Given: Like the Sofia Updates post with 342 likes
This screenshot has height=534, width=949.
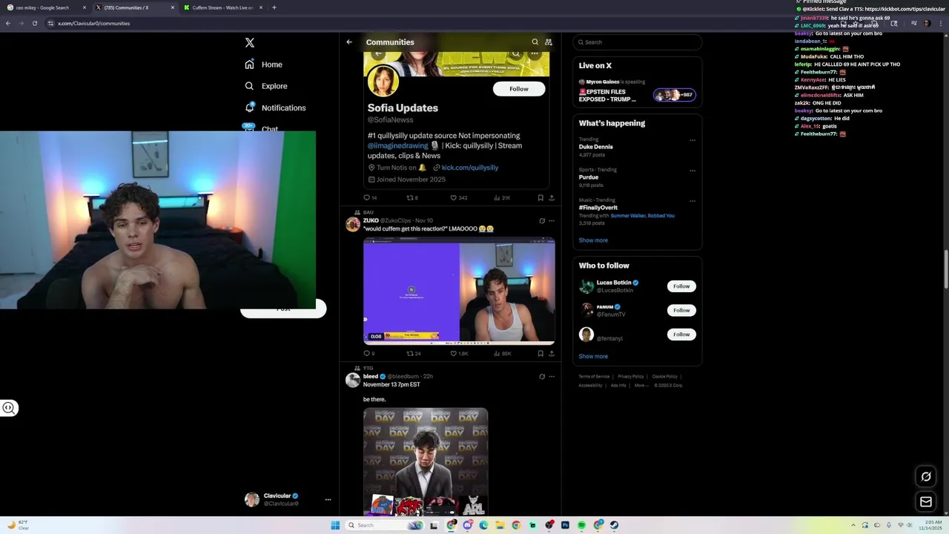Looking at the screenshot, I should click(459, 198).
